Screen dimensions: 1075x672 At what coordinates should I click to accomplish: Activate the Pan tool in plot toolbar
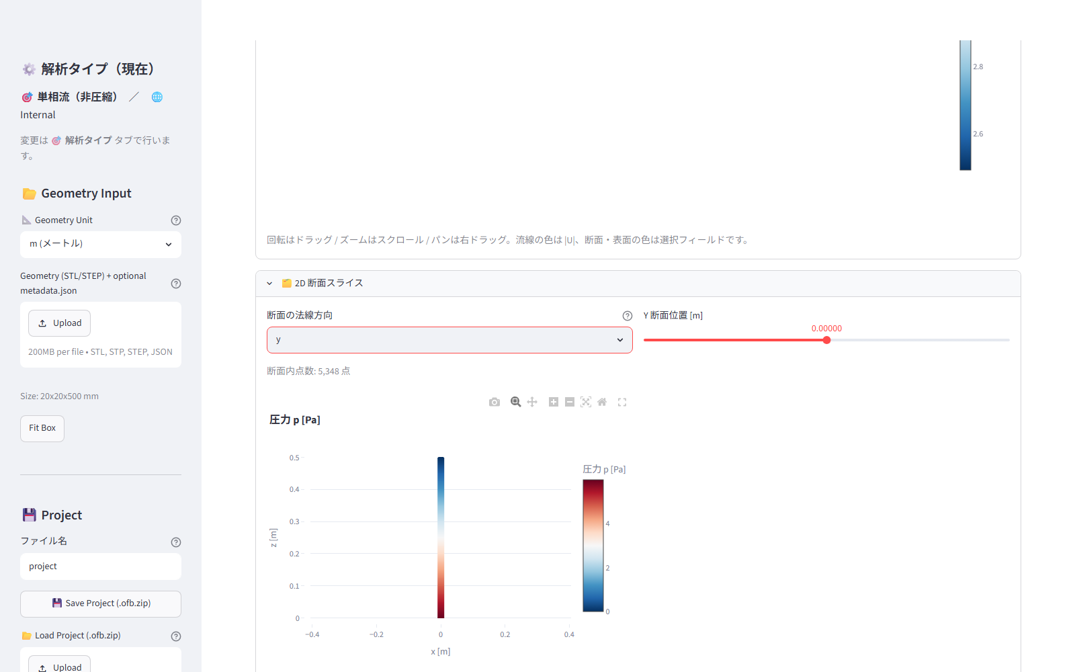[532, 402]
